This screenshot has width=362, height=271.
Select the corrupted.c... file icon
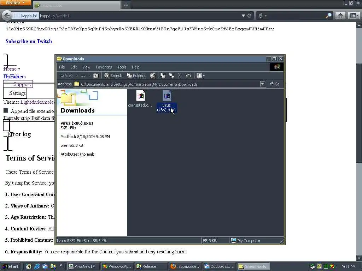140,96
